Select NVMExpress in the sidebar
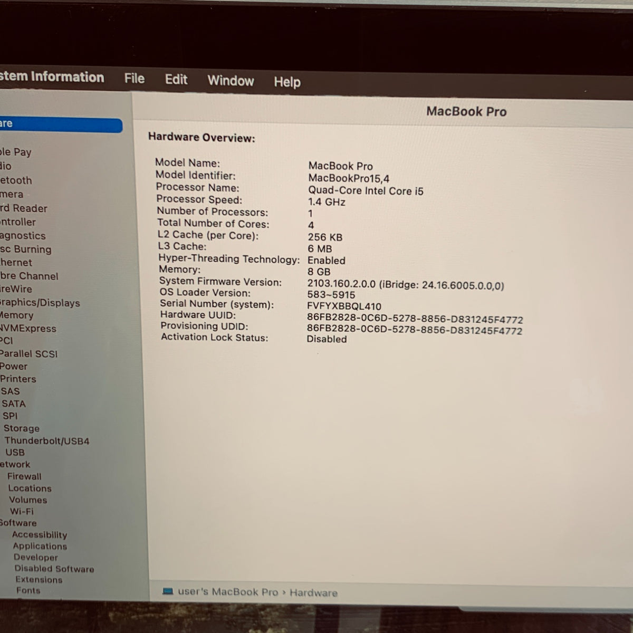This screenshot has height=633, width=633. 28,328
